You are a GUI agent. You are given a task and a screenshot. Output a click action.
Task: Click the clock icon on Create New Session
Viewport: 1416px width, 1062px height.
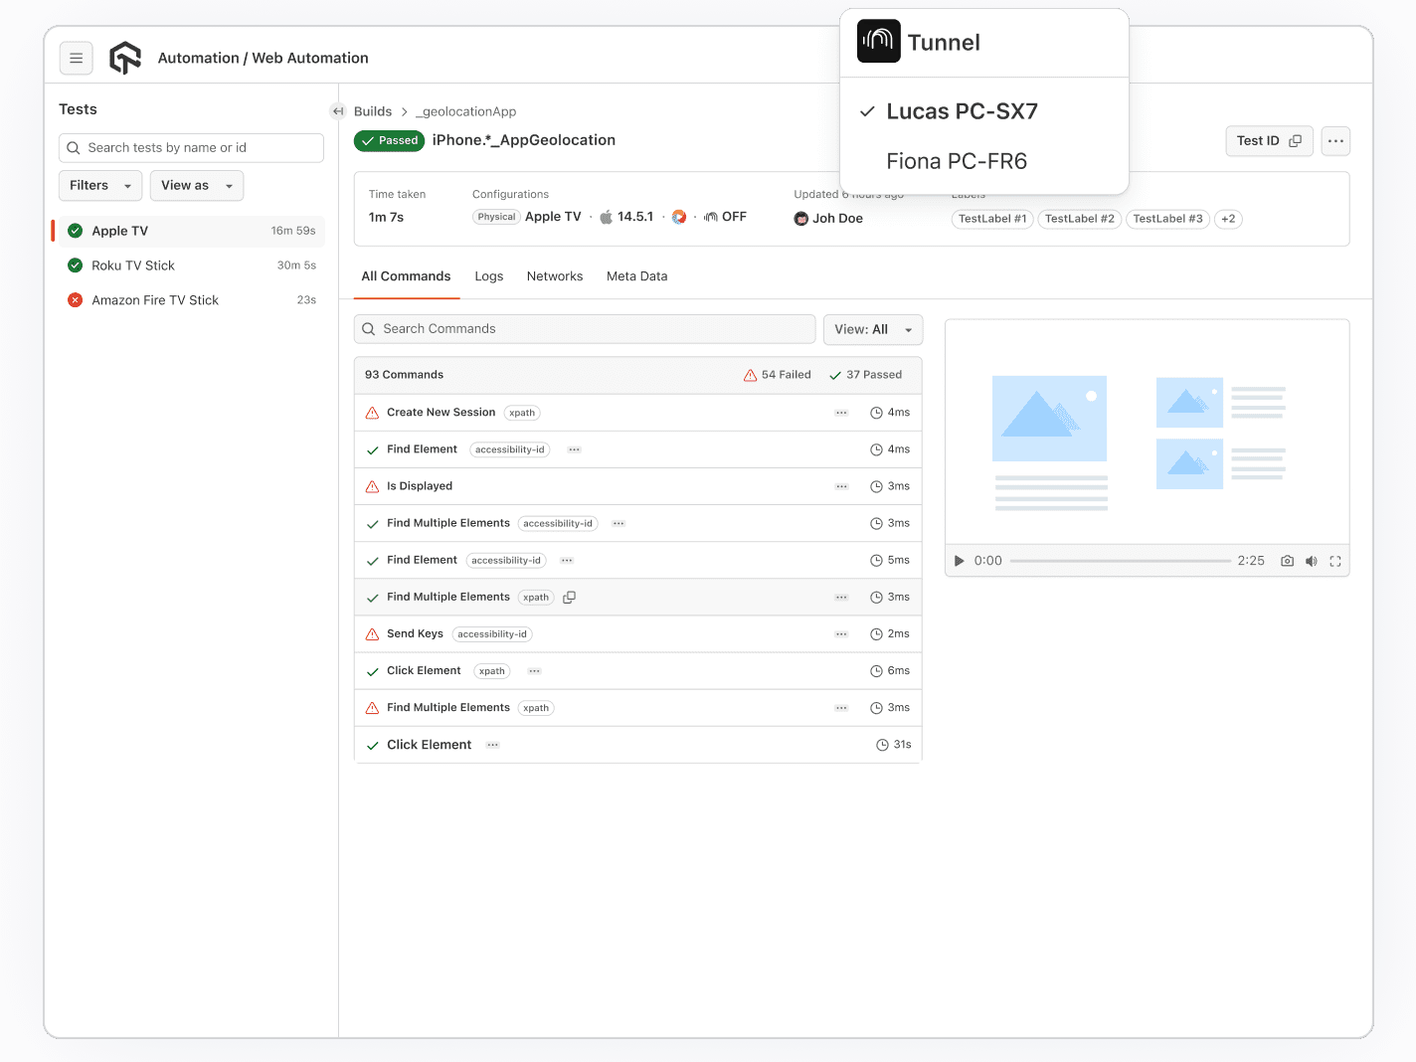point(876,412)
